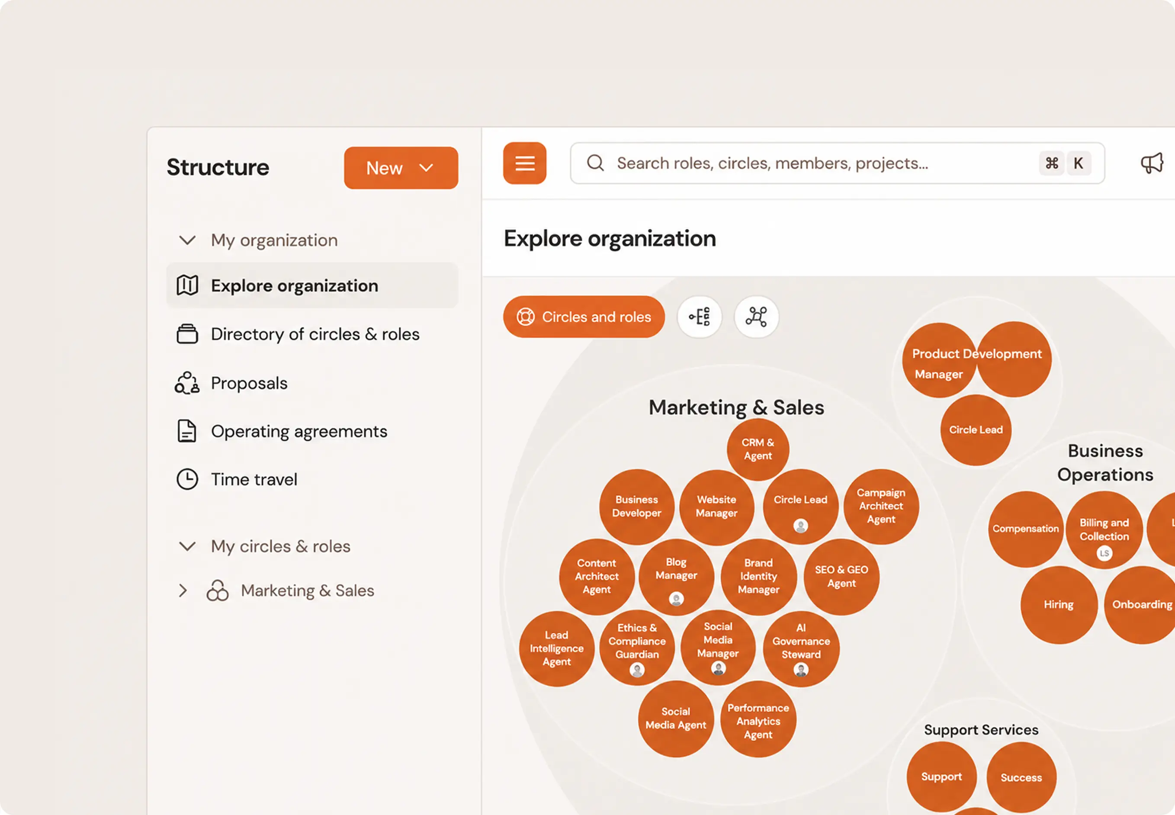Focus the search roles, circles, members field
This screenshot has height=815, width=1175.
pos(838,163)
